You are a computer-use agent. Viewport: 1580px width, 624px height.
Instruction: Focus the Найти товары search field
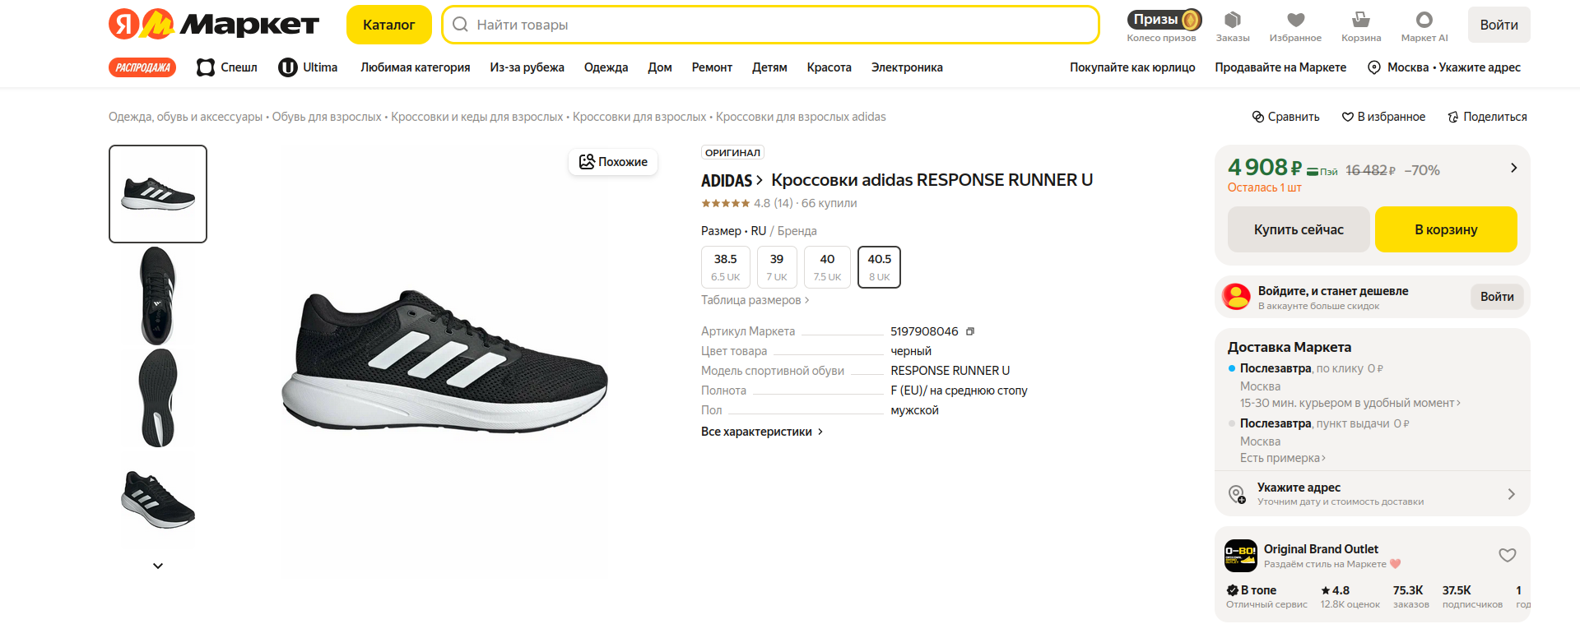(x=770, y=25)
